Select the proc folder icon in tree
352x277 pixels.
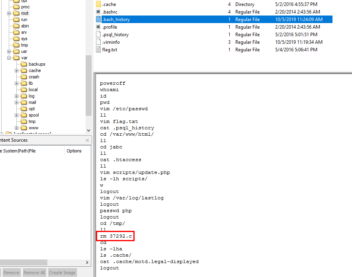click(16, 7)
